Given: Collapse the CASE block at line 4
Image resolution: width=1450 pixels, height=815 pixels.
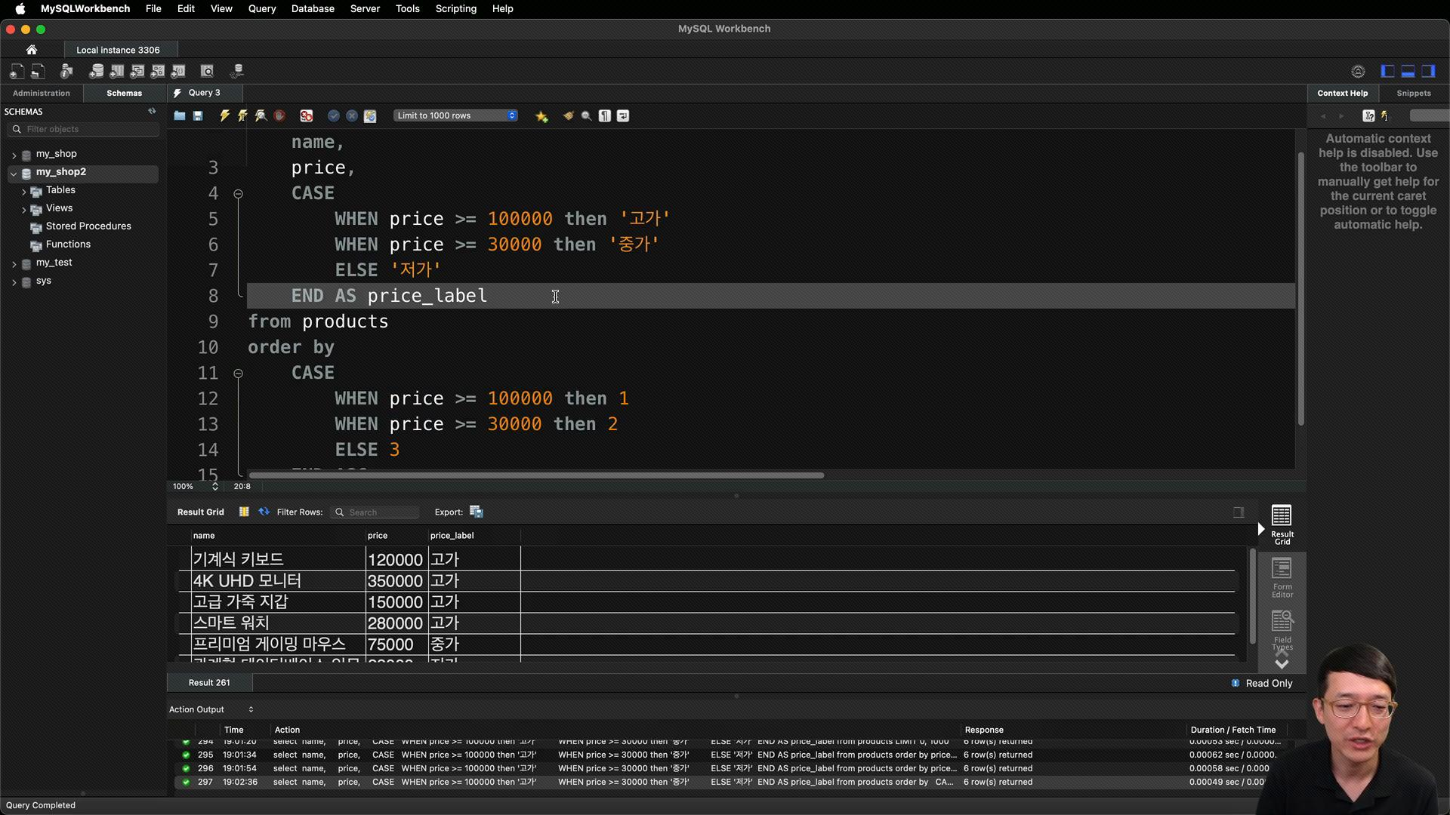Looking at the screenshot, I should [238, 194].
